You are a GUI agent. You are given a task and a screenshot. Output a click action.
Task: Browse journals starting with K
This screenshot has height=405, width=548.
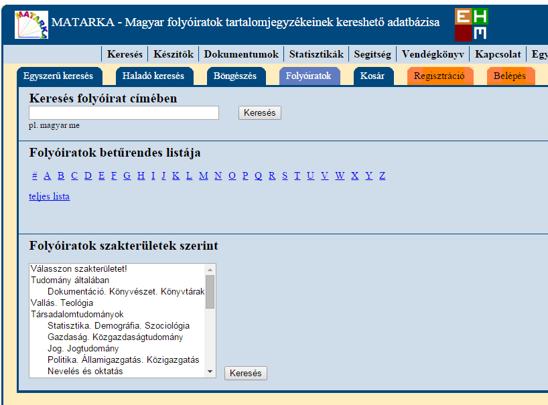176,175
